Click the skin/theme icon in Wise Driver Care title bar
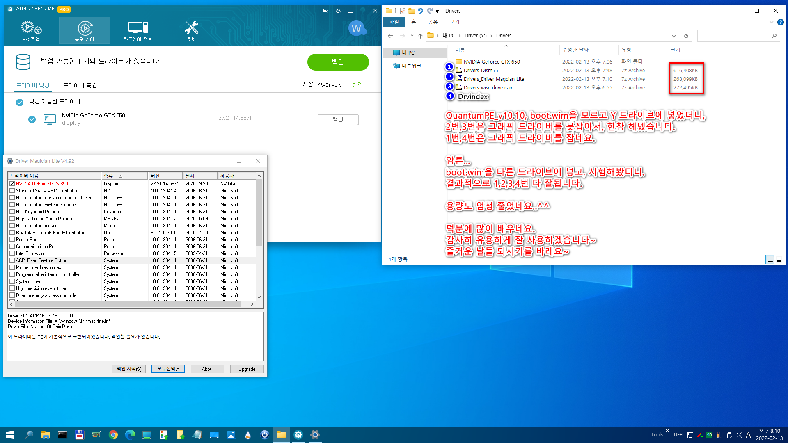This screenshot has width=788, height=443. click(338, 11)
